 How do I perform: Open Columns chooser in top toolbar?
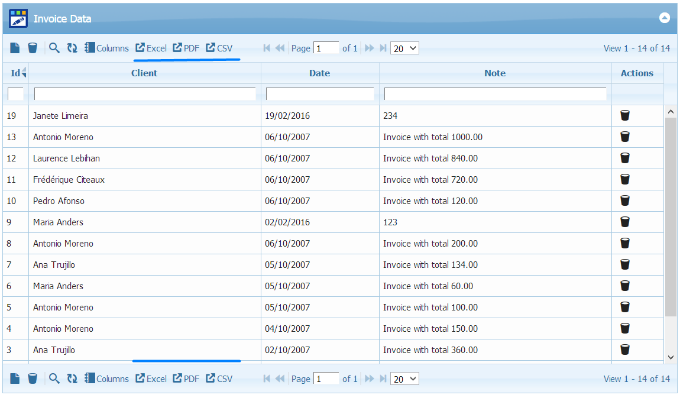click(106, 48)
